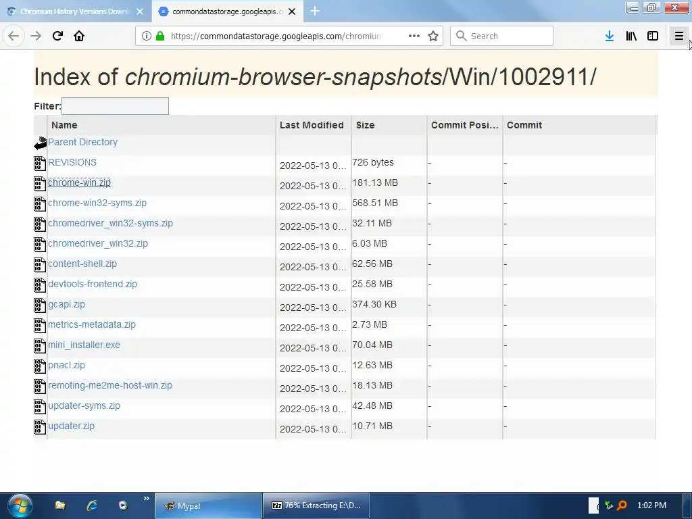This screenshot has width=692, height=519.
Task: Click the browser Search box
Action: click(502, 36)
